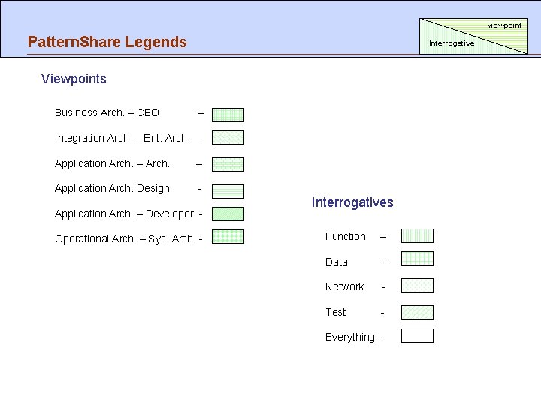541x405 pixels.
Task: Click the text 'Integration Arch. – Ent. Arch.'
Action: 122,138
